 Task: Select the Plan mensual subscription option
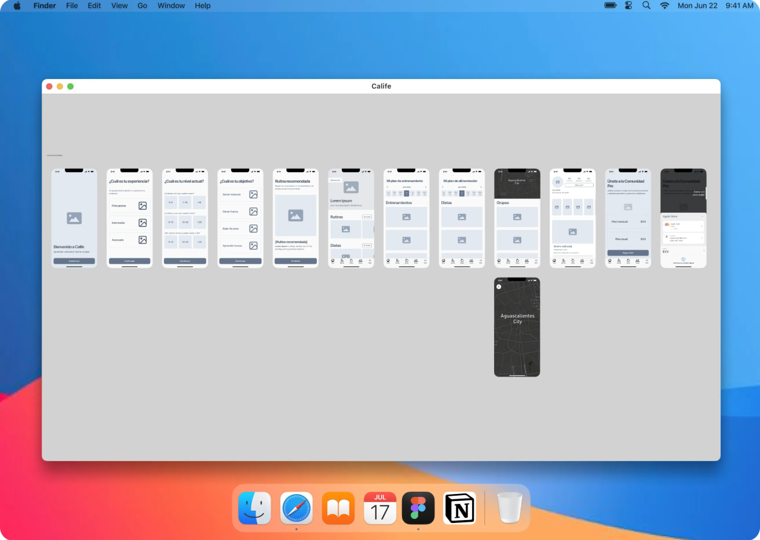[628, 221]
